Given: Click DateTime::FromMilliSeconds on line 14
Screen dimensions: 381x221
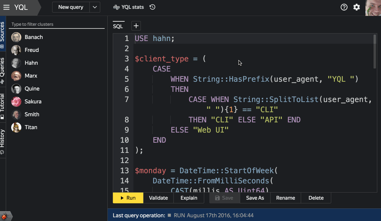Looking at the screenshot, I should pos(211,181).
